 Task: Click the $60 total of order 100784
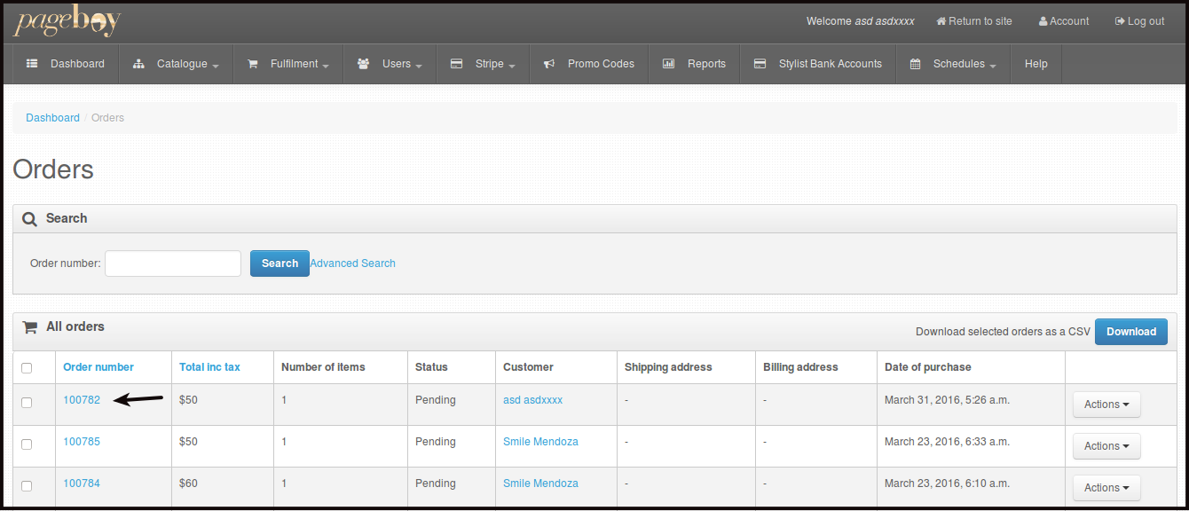tap(188, 483)
